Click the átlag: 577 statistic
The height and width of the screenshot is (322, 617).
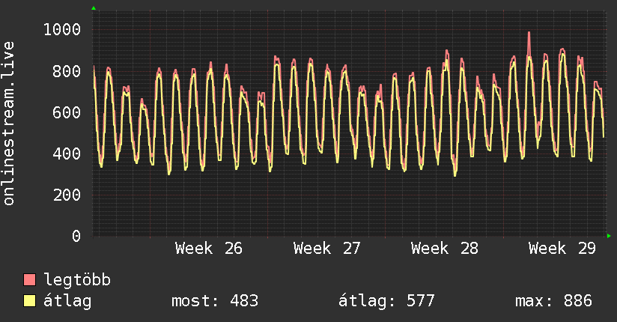pos(386,301)
